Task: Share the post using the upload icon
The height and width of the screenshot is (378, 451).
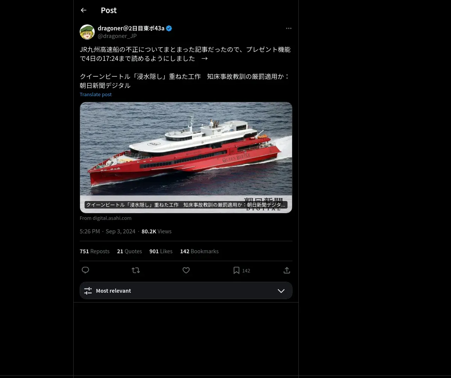Action: (286, 270)
